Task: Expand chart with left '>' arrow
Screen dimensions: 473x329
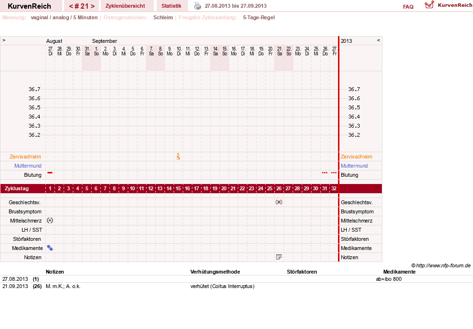Action: coord(4,40)
